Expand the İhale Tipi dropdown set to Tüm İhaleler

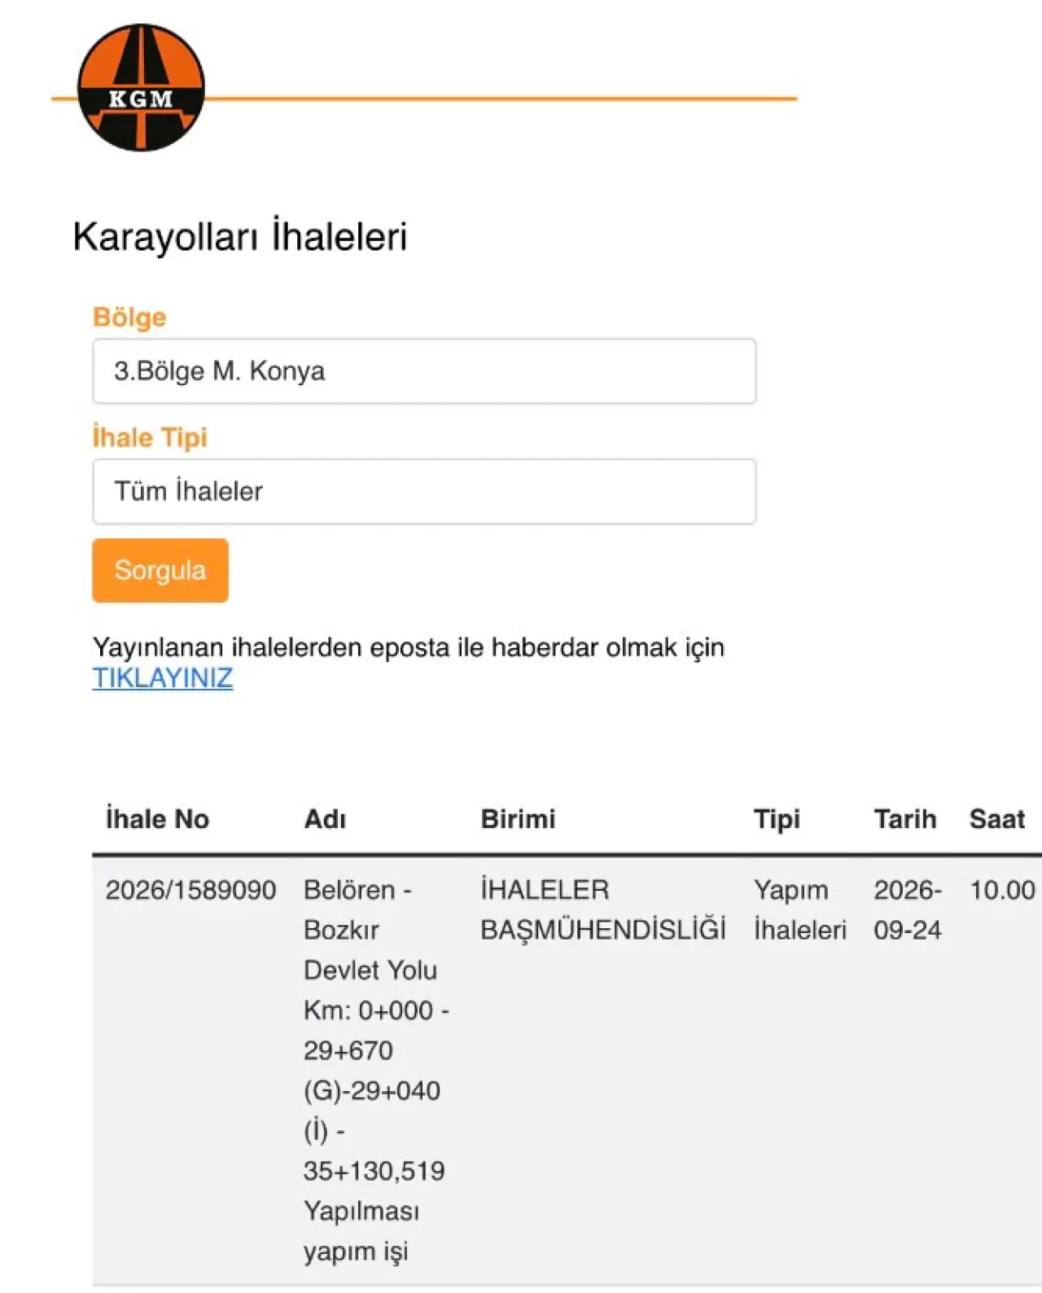coord(424,492)
